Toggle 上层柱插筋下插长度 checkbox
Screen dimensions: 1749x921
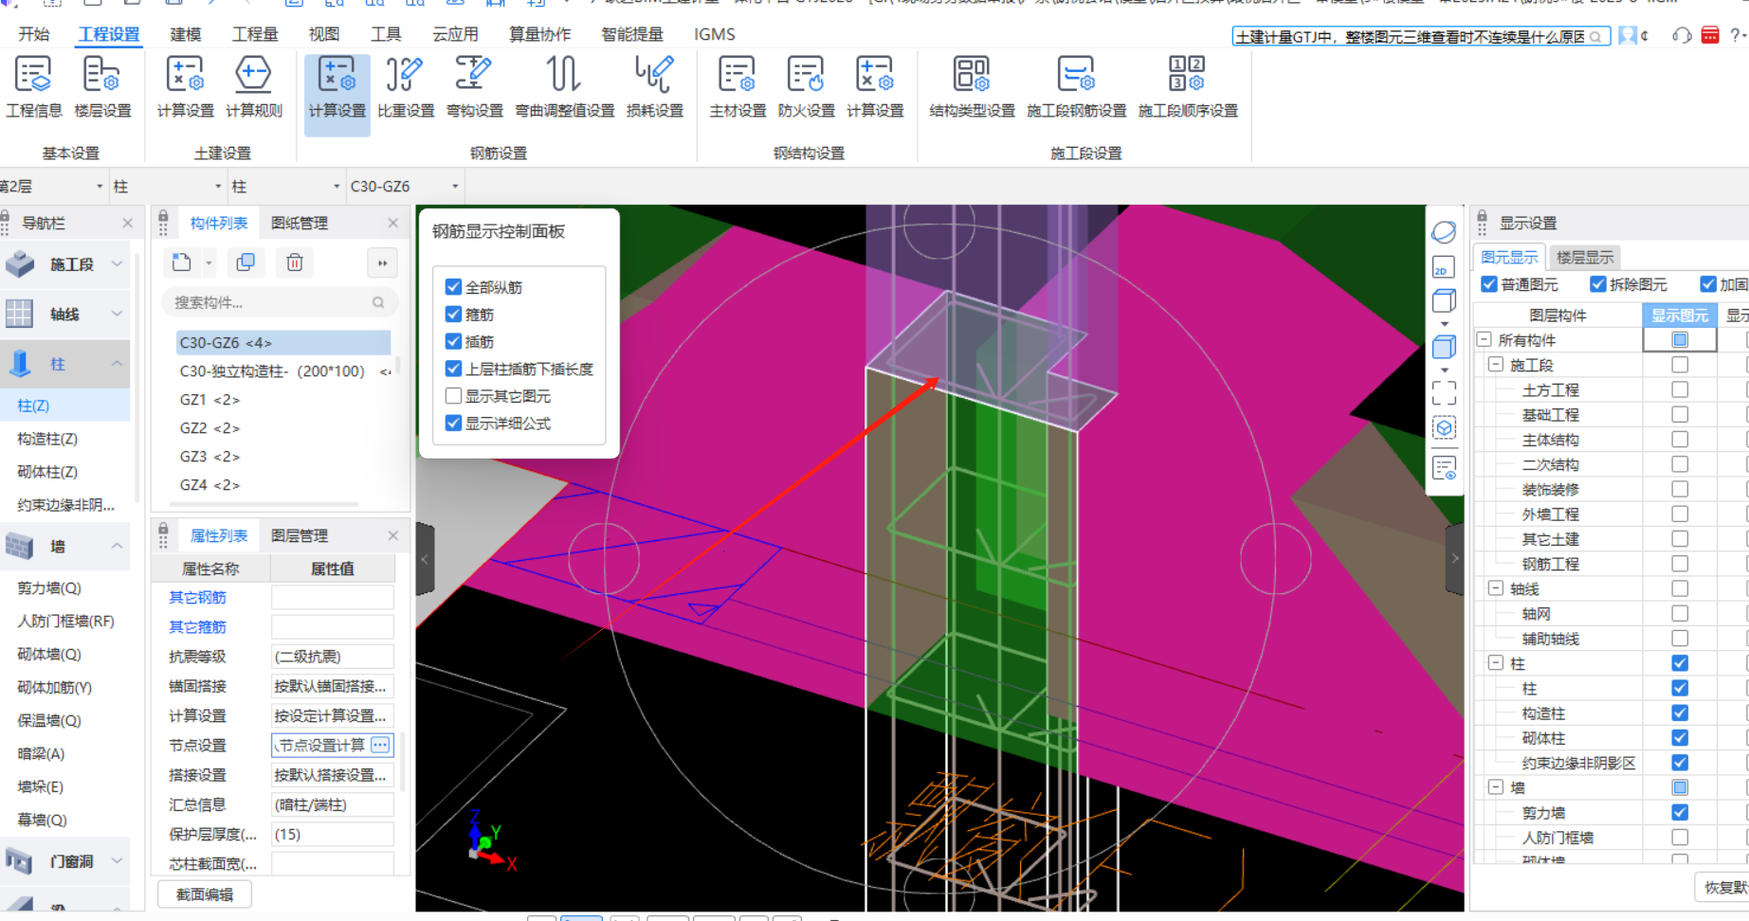pos(453,369)
